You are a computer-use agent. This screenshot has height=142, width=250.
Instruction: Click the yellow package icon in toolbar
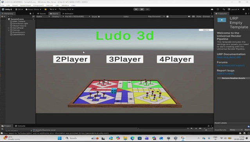(x=45, y=9)
